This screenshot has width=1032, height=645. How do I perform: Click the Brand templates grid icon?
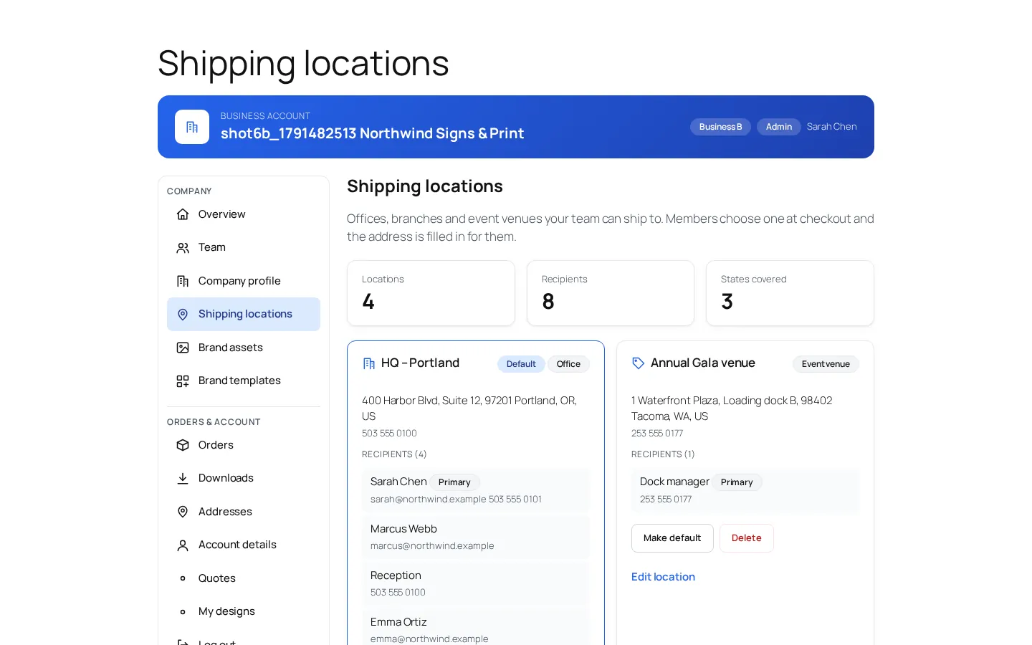[183, 381]
